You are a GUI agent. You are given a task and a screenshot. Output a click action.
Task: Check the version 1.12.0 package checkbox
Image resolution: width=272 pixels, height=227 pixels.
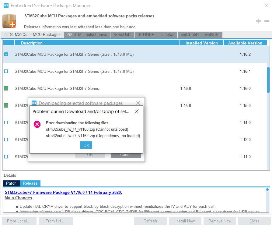pyautogui.click(x=6, y=140)
